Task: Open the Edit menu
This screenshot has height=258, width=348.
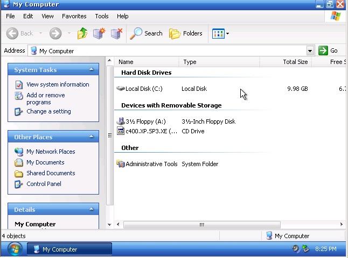Action: 28,16
